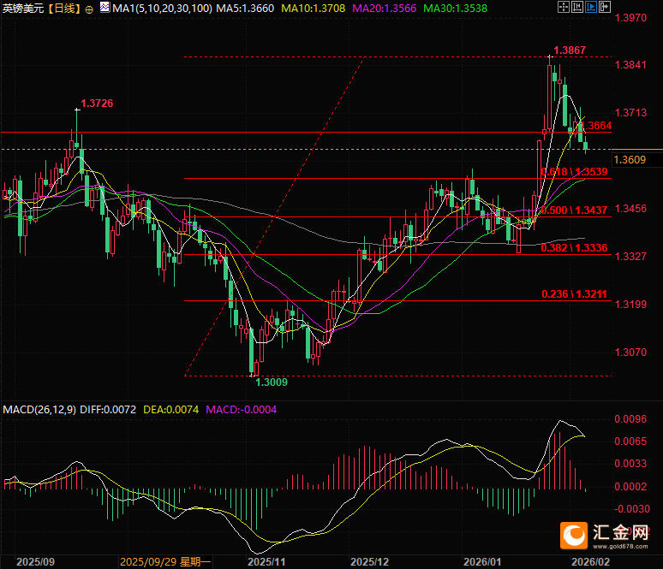The image size is (663, 569).
Task: Click the jump-to-chart-start axis icon
Action: [577, 7]
